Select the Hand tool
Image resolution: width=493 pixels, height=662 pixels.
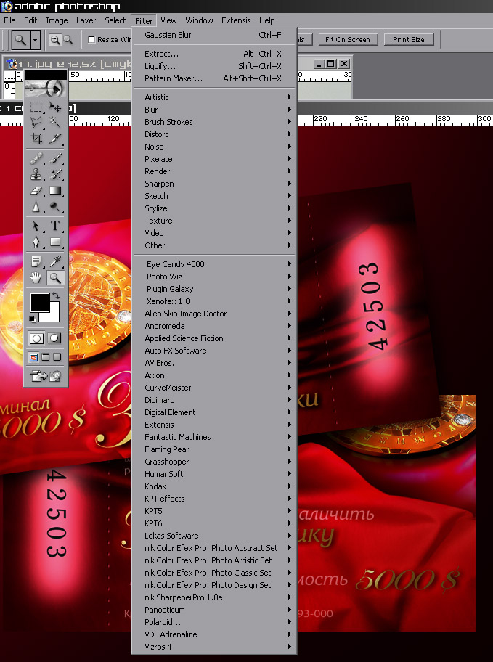coord(36,278)
